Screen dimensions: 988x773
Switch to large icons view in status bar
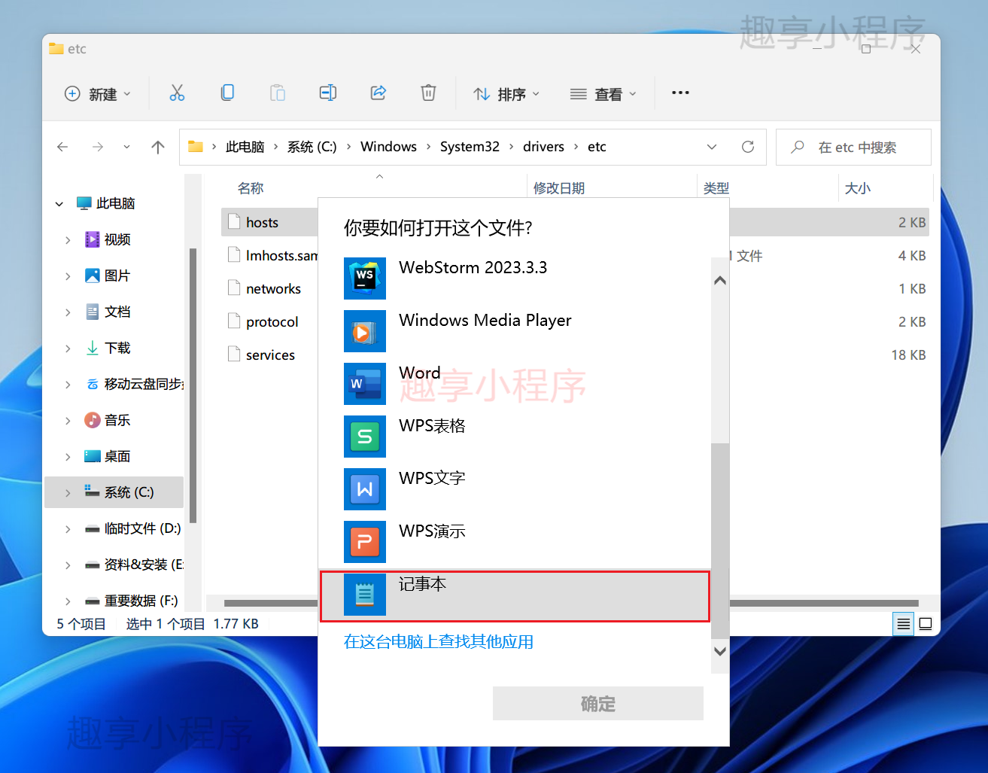tap(926, 624)
